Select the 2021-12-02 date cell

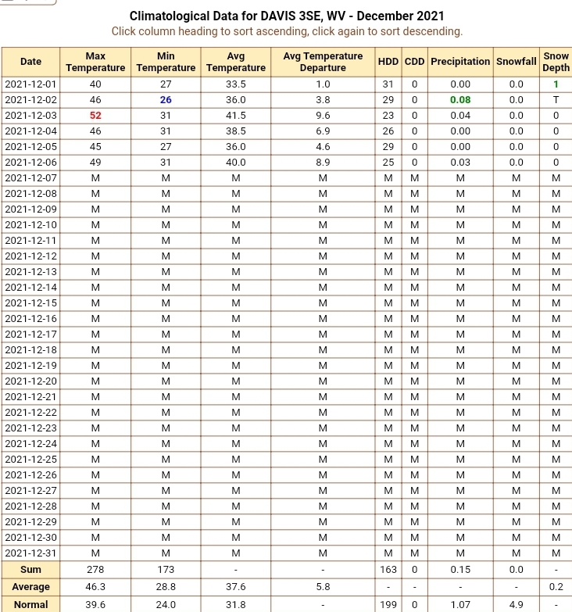coord(30,100)
